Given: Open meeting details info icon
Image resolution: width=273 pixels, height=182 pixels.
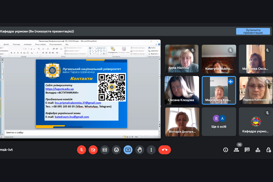Looking at the screenshot, I should tap(226, 150).
